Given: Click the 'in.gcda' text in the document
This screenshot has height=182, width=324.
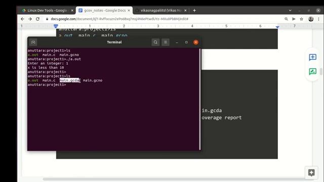Looking at the screenshot, I should [212, 111].
